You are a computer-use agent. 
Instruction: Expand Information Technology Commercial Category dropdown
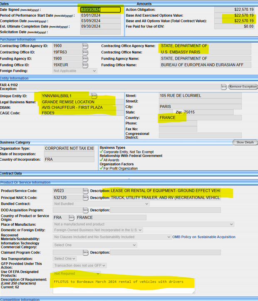click(x=95, y=245)
